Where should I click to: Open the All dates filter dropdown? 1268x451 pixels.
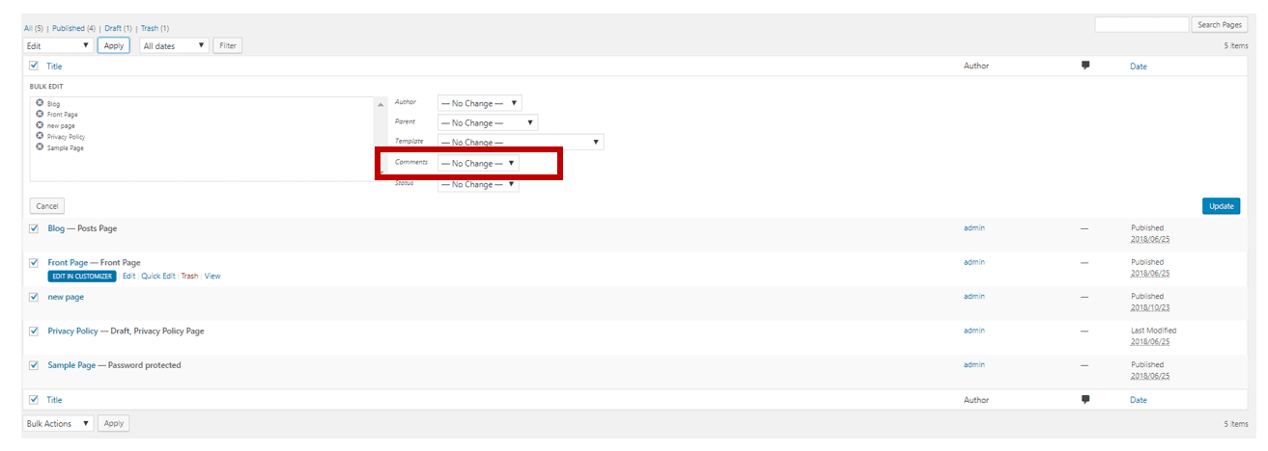(x=175, y=45)
